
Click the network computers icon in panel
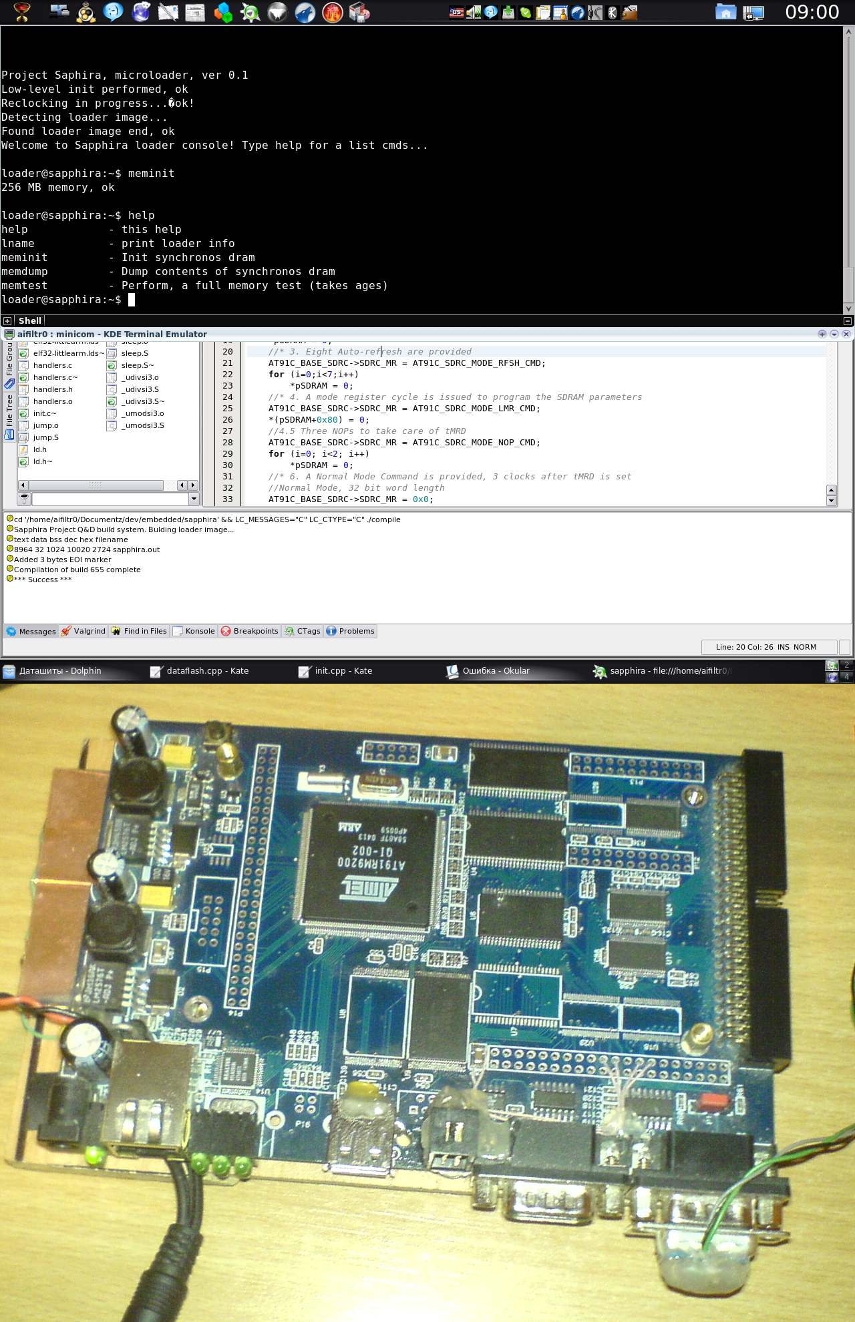[x=59, y=11]
